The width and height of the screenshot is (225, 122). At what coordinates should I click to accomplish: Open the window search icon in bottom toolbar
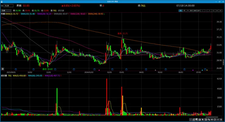coord(197,120)
